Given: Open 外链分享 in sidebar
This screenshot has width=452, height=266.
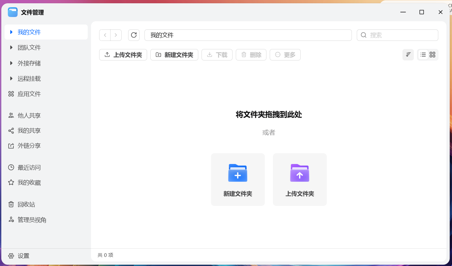Looking at the screenshot, I should (29, 146).
